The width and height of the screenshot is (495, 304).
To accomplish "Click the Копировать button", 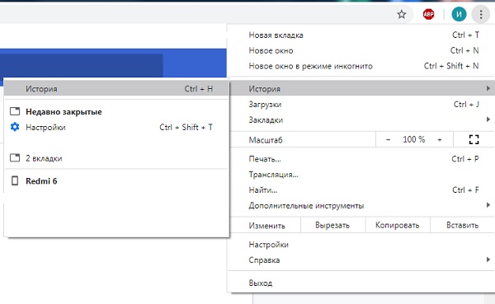I will [398, 225].
